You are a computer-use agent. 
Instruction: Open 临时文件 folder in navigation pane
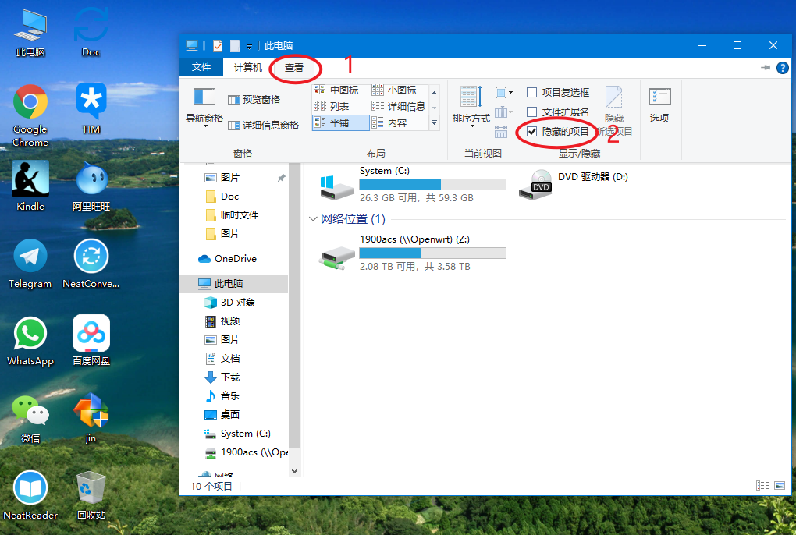click(232, 215)
